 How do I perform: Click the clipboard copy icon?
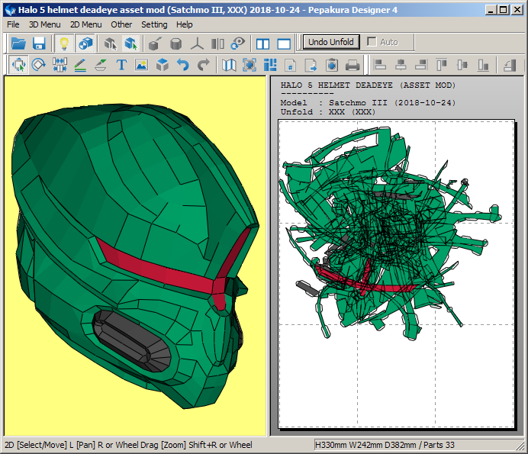(x=332, y=65)
